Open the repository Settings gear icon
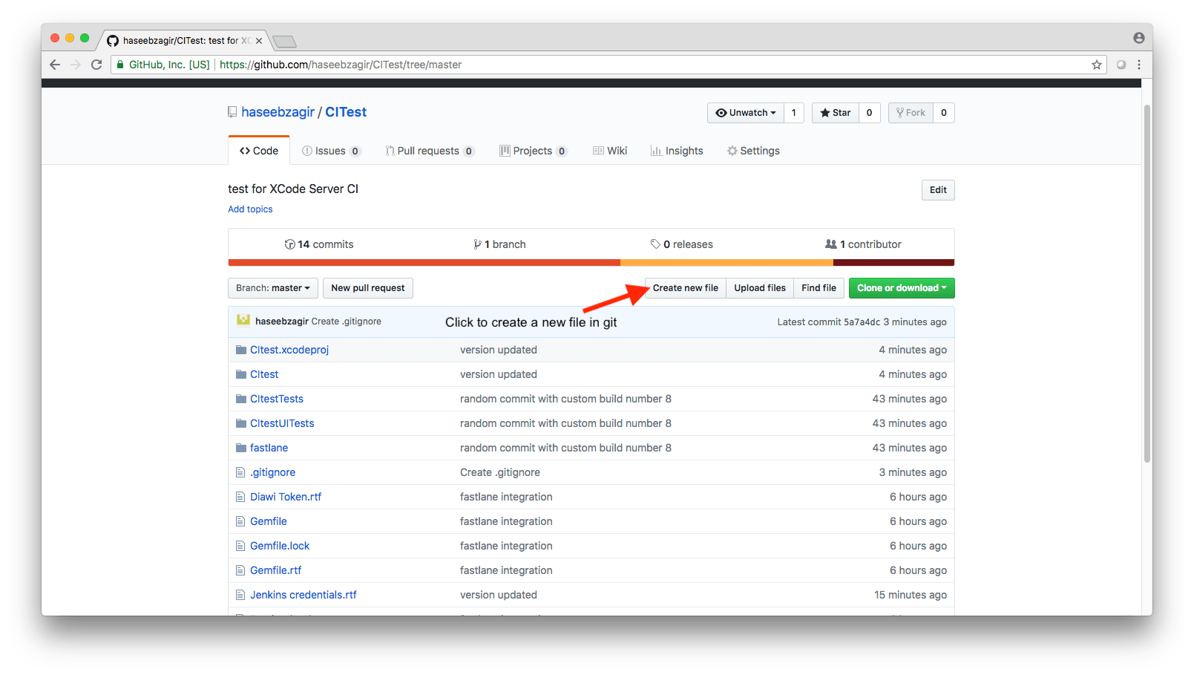Image resolution: width=1194 pixels, height=675 pixels. tap(731, 150)
